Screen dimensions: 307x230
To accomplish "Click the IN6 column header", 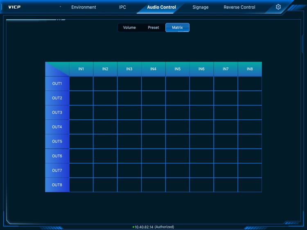I will (201, 69).
